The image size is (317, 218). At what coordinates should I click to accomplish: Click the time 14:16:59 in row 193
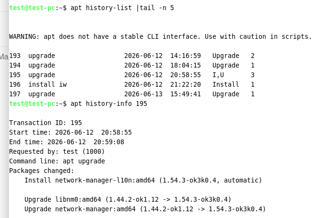pyautogui.click(x=186, y=56)
